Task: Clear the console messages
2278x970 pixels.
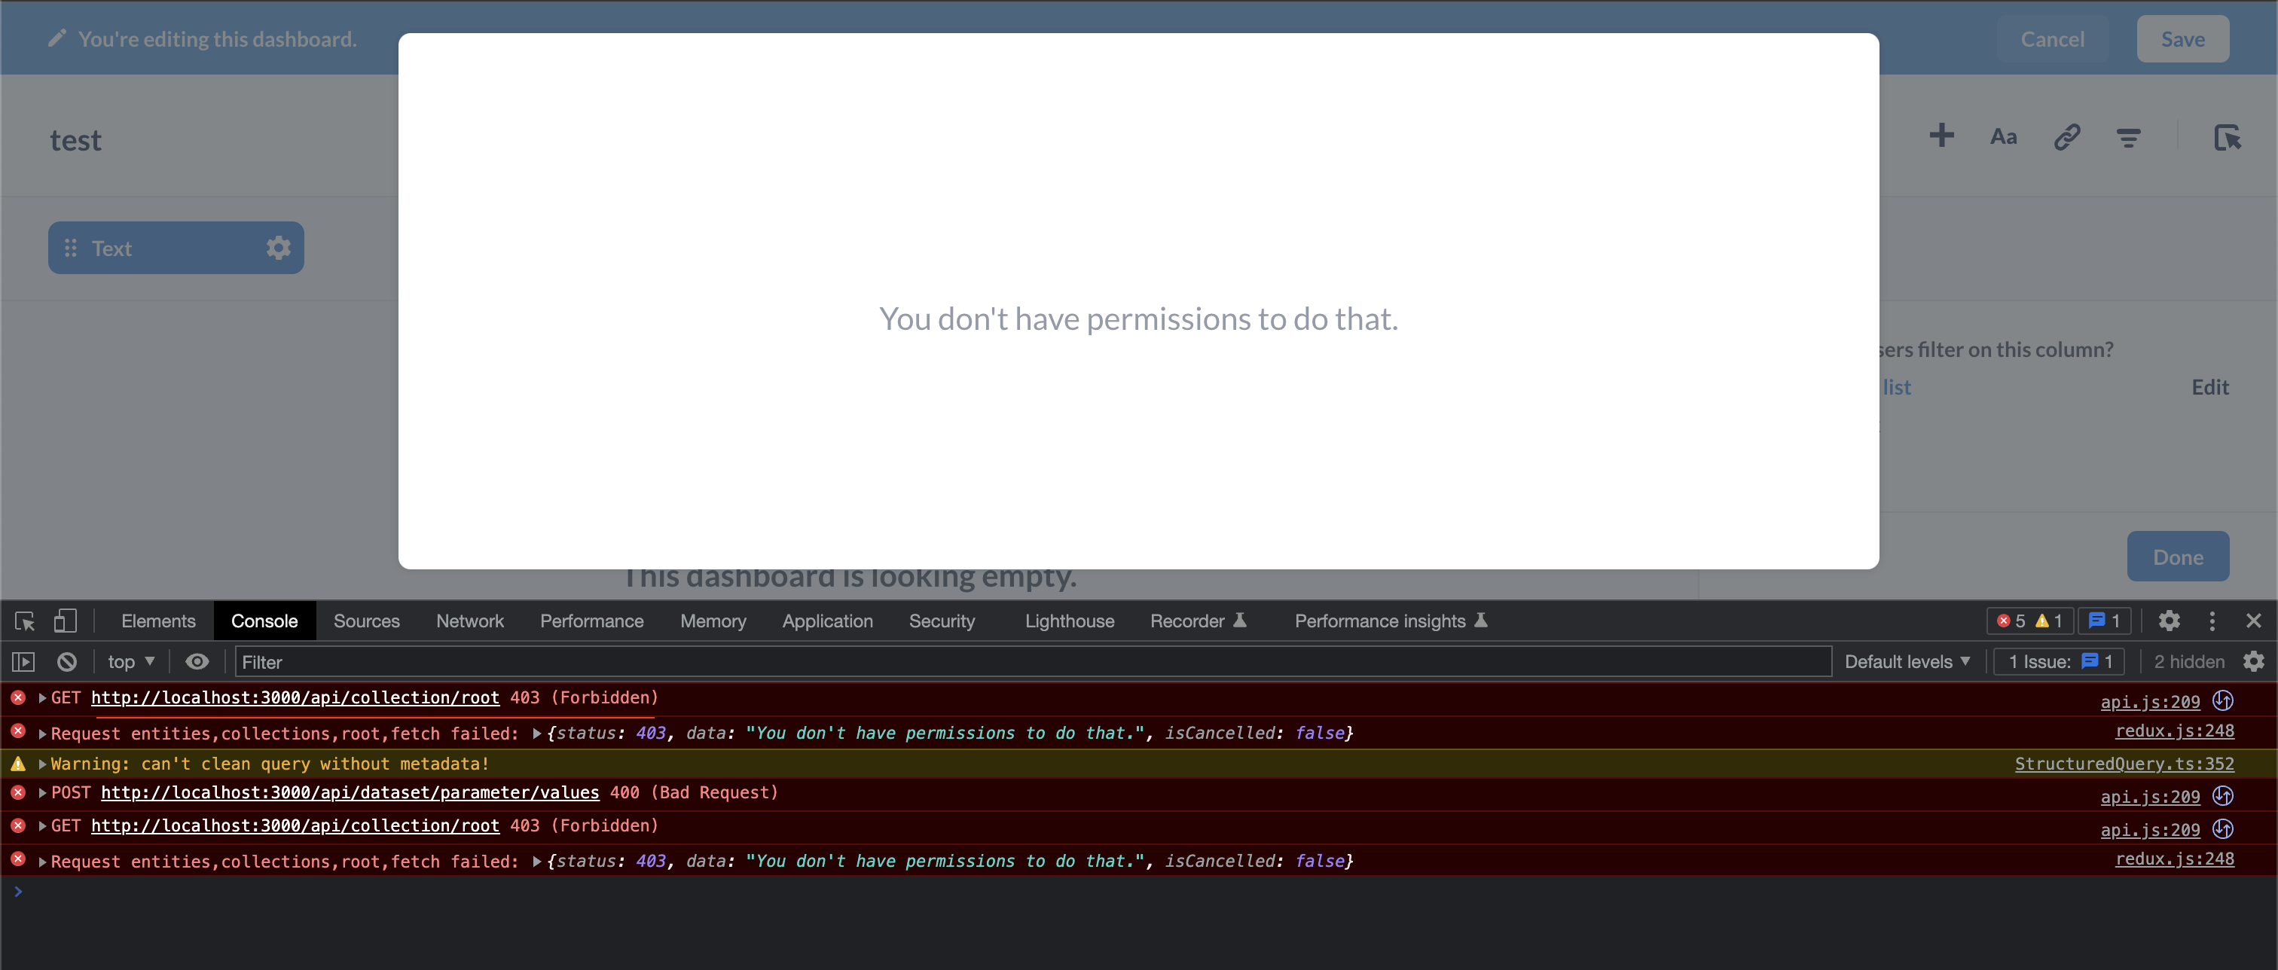Action: pyautogui.click(x=66, y=660)
